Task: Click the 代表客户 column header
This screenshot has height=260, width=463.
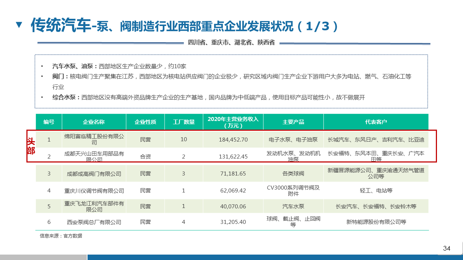Action: [x=376, y=122]
